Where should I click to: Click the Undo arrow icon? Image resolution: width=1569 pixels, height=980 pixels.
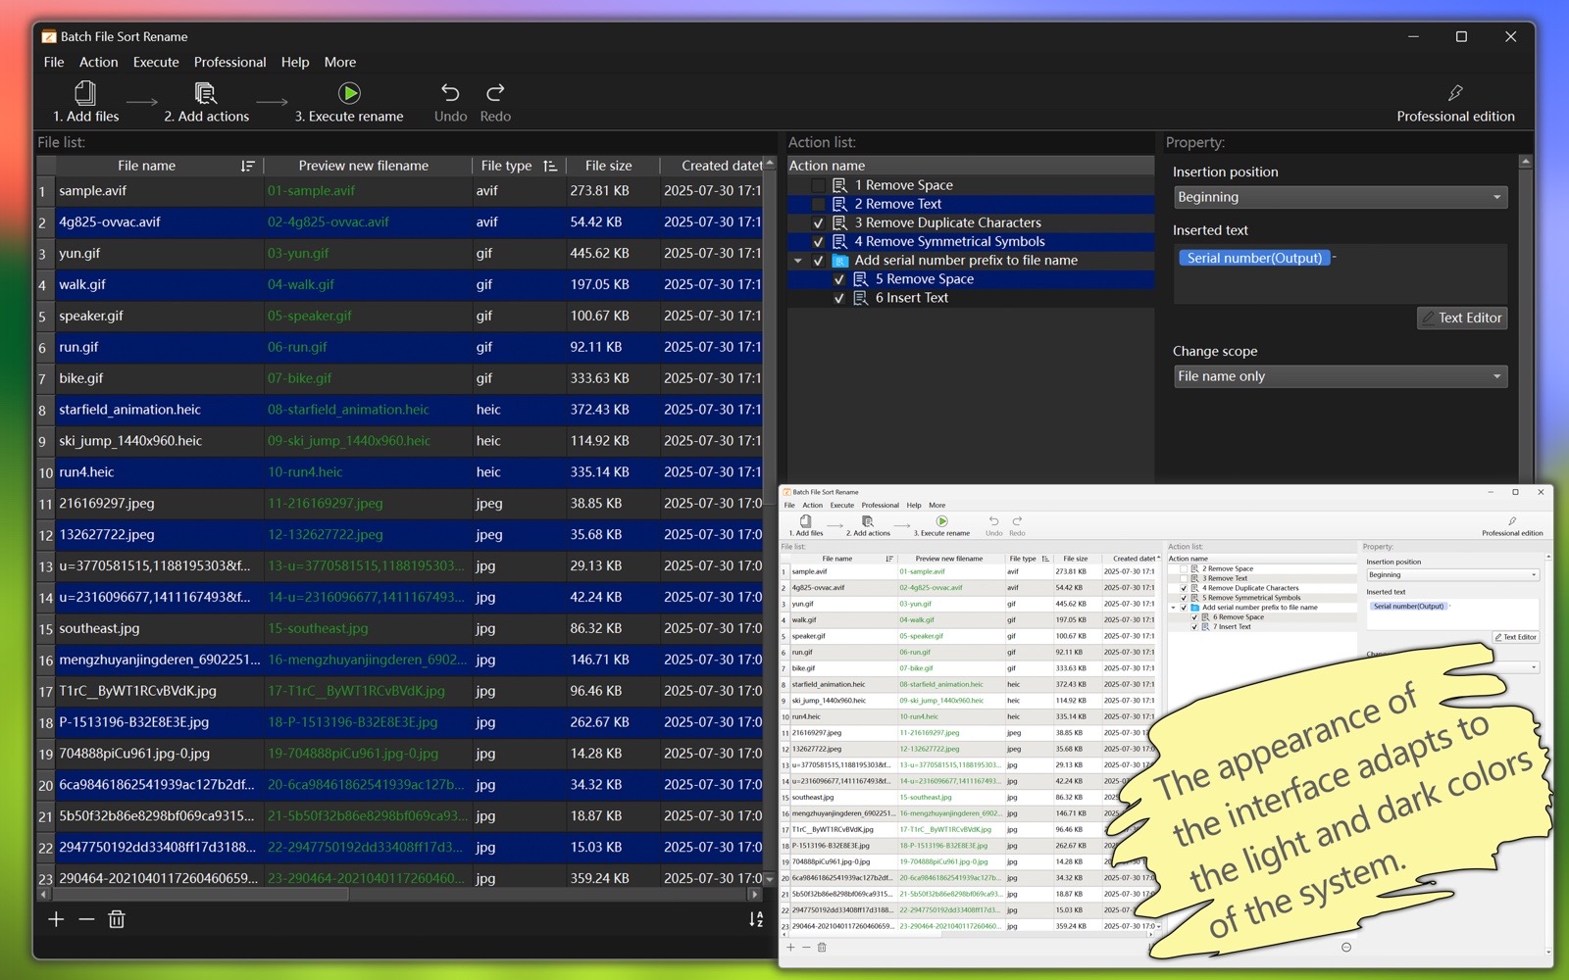tap(450, 93)
